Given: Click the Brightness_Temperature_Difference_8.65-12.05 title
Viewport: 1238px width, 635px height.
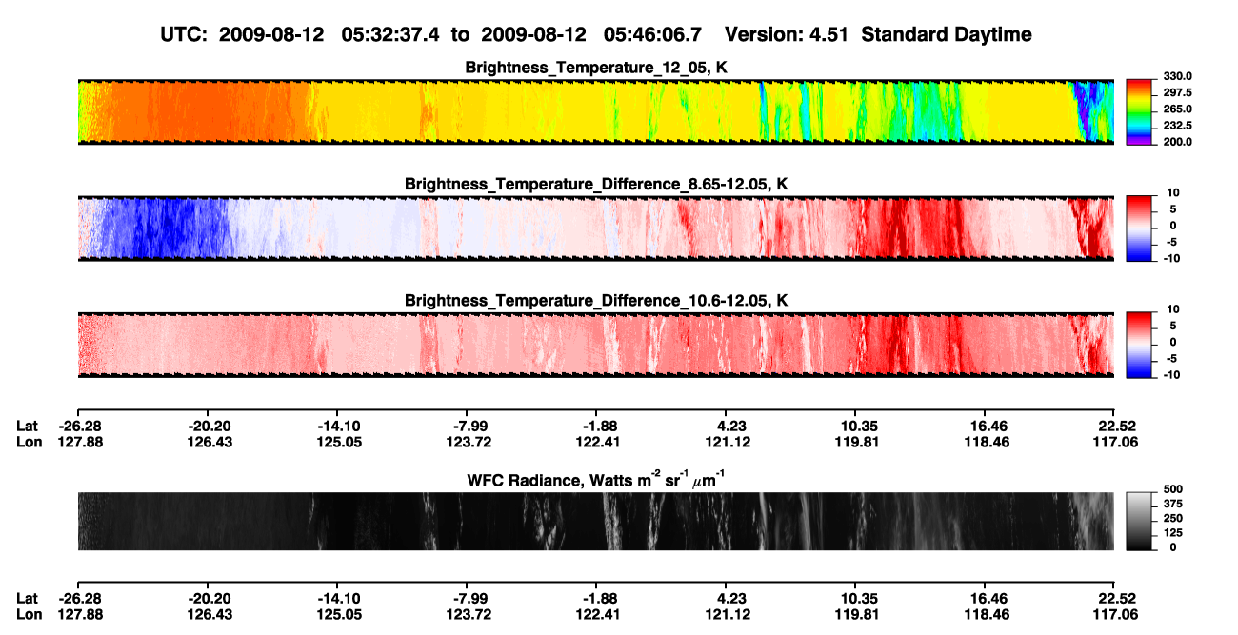Looking at the screenshot, I should click(596, 184).
